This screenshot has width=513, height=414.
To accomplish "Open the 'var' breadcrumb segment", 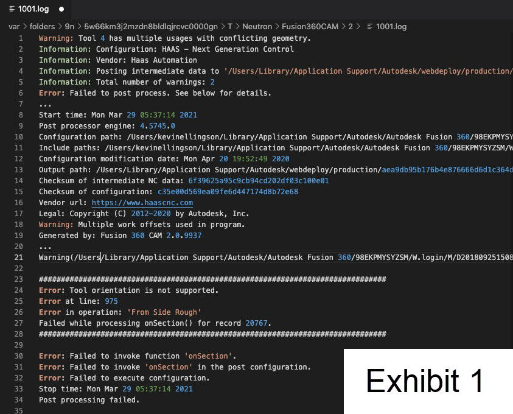I will pyautogui.click(x=14, y=27).
